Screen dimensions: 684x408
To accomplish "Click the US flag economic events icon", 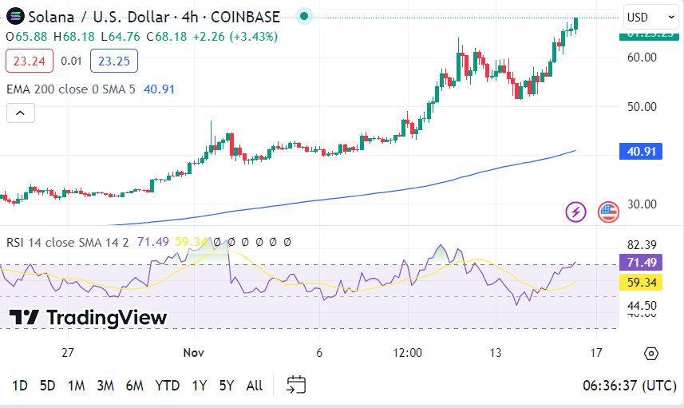I will click(x=608, y=212).
